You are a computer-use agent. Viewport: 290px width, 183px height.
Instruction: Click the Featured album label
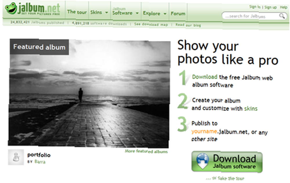39,47
